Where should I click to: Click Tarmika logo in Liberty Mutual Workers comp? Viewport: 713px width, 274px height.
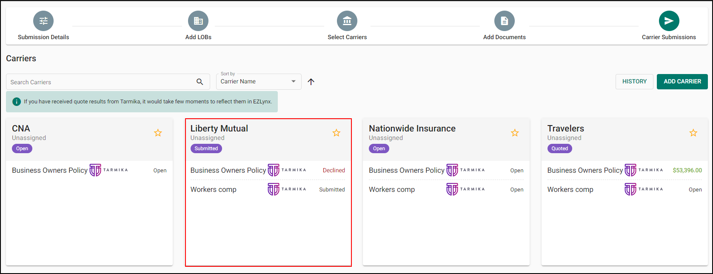(x=287, y=189)
